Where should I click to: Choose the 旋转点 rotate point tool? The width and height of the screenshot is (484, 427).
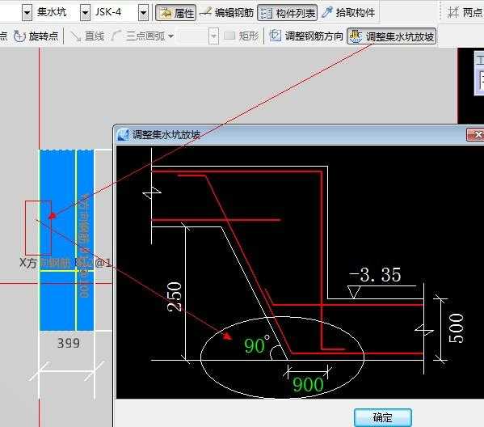(36, 36)
